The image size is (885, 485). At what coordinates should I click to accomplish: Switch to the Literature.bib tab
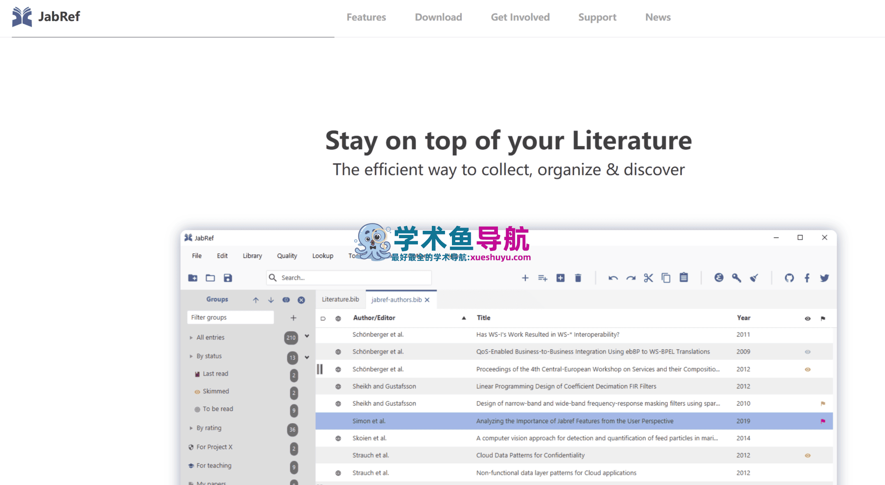(340, 299)
